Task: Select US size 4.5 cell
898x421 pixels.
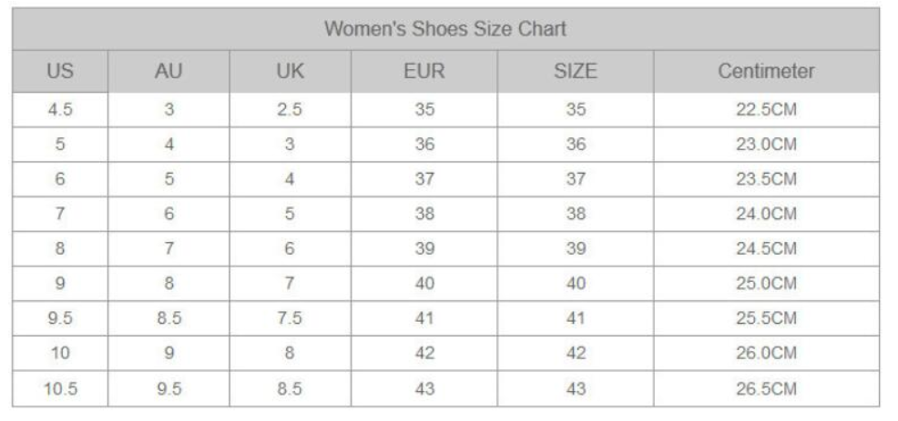Action: (x=60, y=110)
